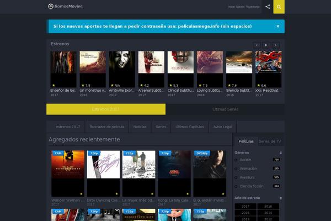Click the DVDRip badge on El guardián invisible
The width and height of the screenshot is (331, 221).
[202, 153]
